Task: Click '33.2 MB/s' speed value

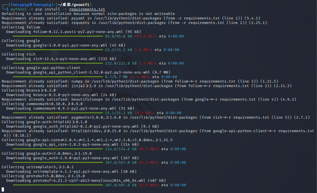Action: tap(149, 162)
